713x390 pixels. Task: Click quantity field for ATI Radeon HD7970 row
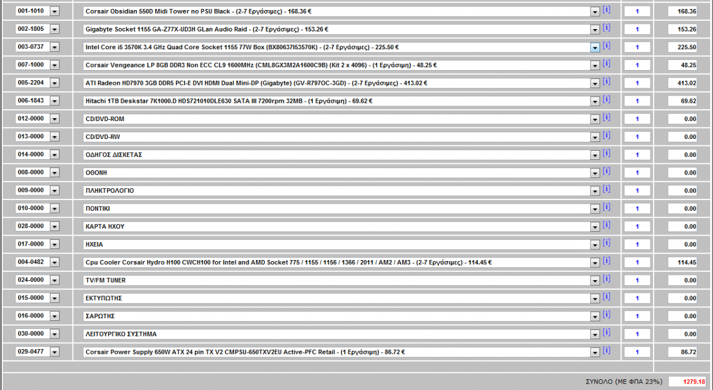click(x=637, y=83)
